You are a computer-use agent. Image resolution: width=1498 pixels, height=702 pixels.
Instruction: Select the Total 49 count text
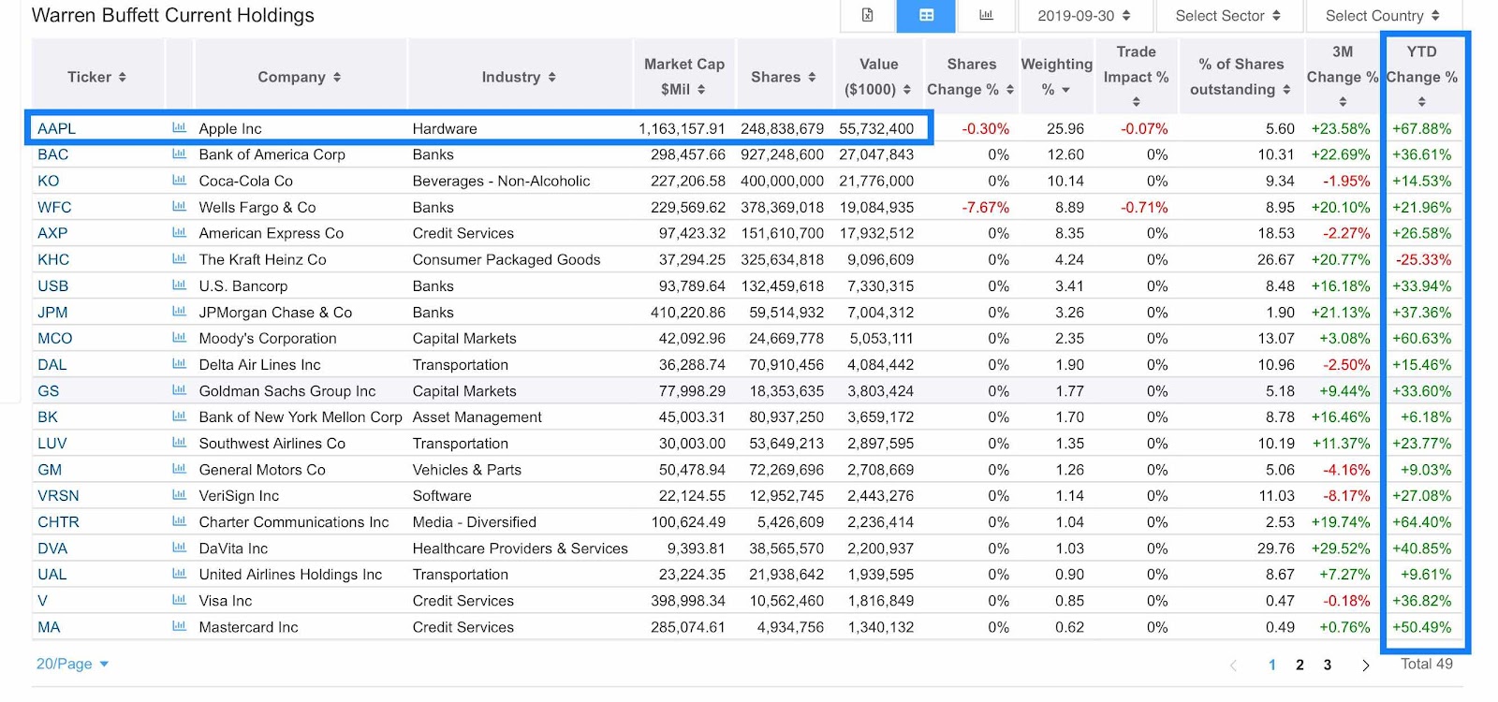click(x=1427, y=664)
